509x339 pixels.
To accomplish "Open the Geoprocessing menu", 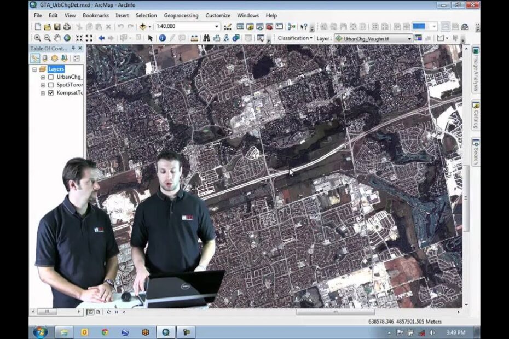I will click(181, 15).
